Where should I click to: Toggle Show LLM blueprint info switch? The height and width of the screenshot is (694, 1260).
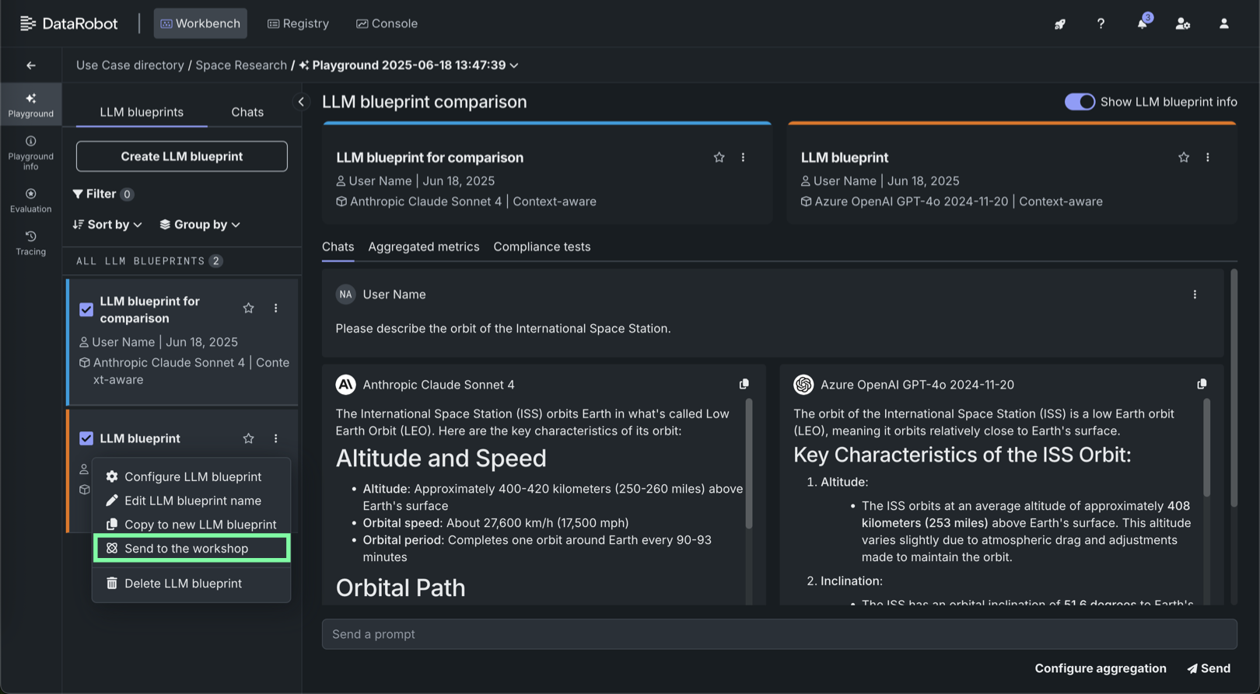point(1080,102)
